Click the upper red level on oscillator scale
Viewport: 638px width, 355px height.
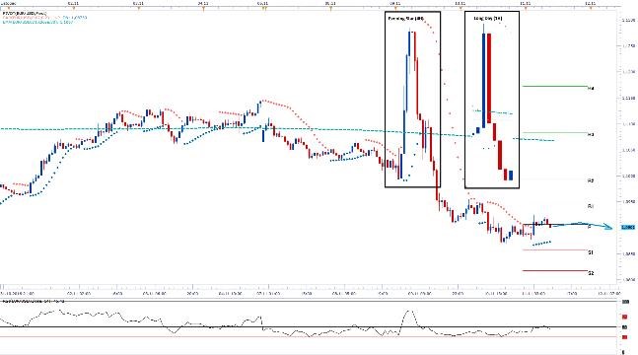[x=624, y=317]
